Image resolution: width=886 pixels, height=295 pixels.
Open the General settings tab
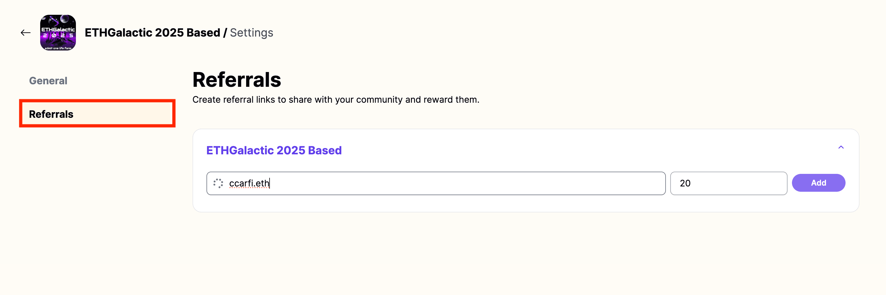pos(48,81)
